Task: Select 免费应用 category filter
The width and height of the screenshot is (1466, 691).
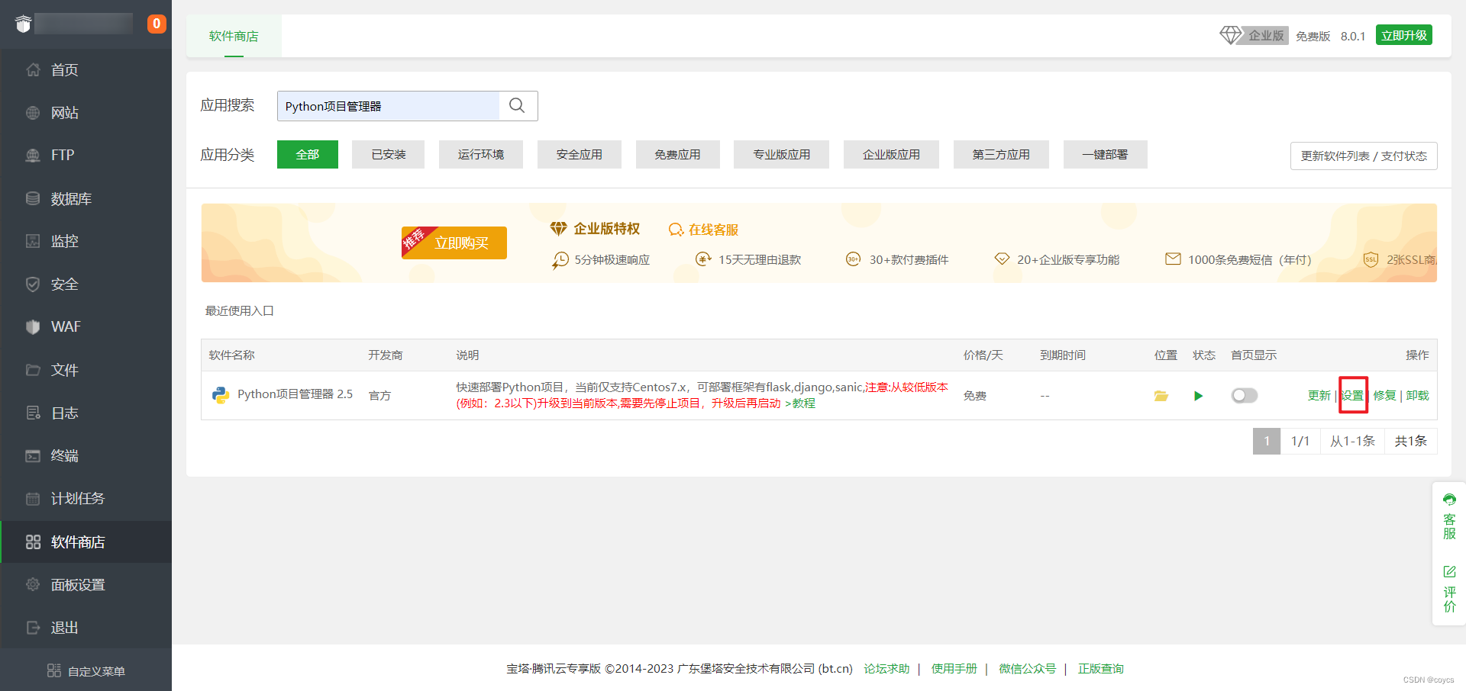Action: (678, 154)
